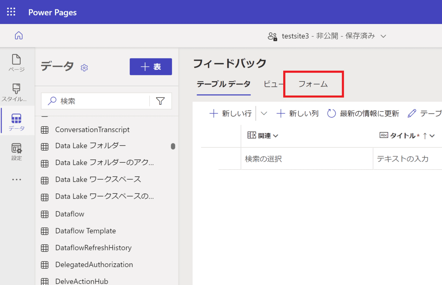
Task: Click table icon beside DelegatedAuthorization
Action: point(45,265)
